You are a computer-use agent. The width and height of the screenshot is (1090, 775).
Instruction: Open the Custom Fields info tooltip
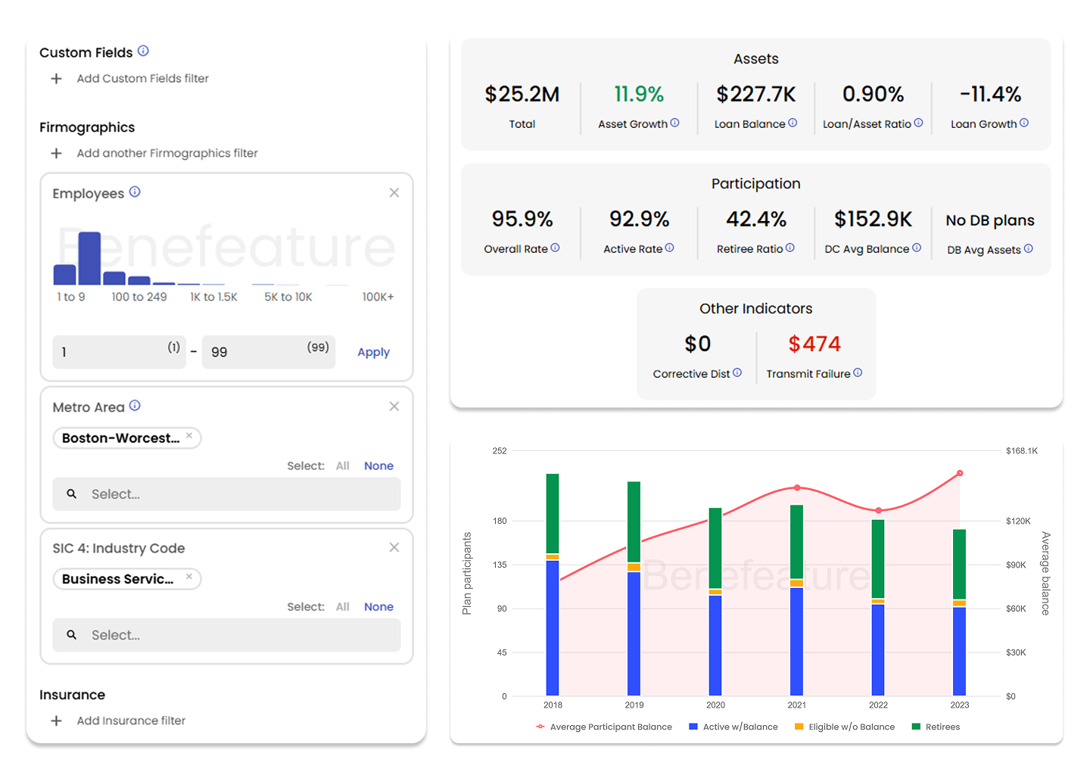pyautogui.click(x=144, y=51)
